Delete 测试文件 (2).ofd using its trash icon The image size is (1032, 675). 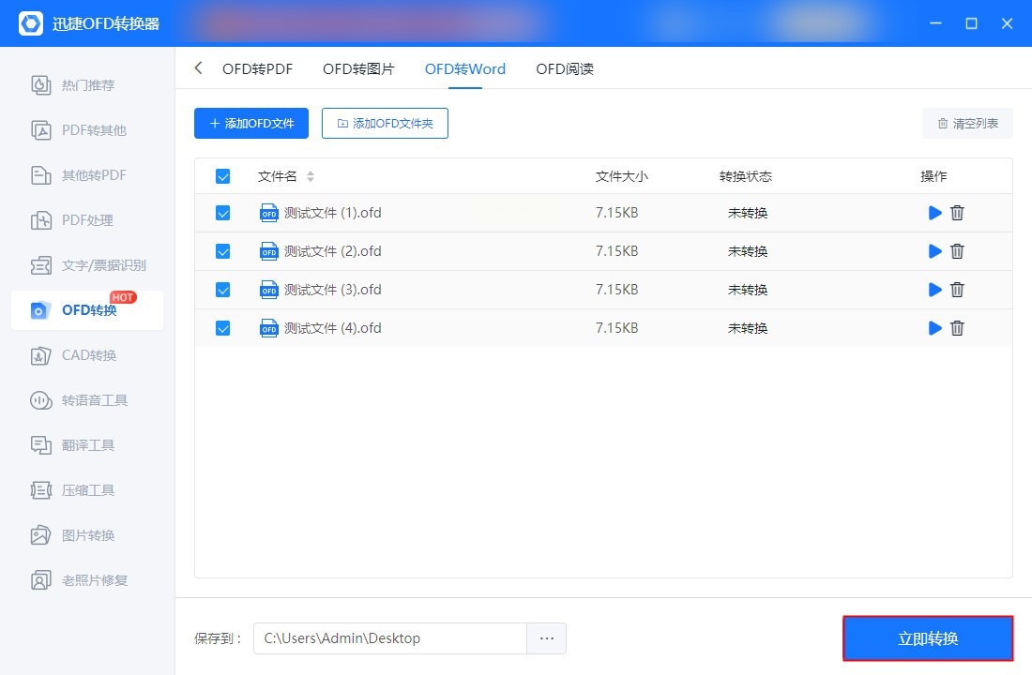[x=957, y=251]
